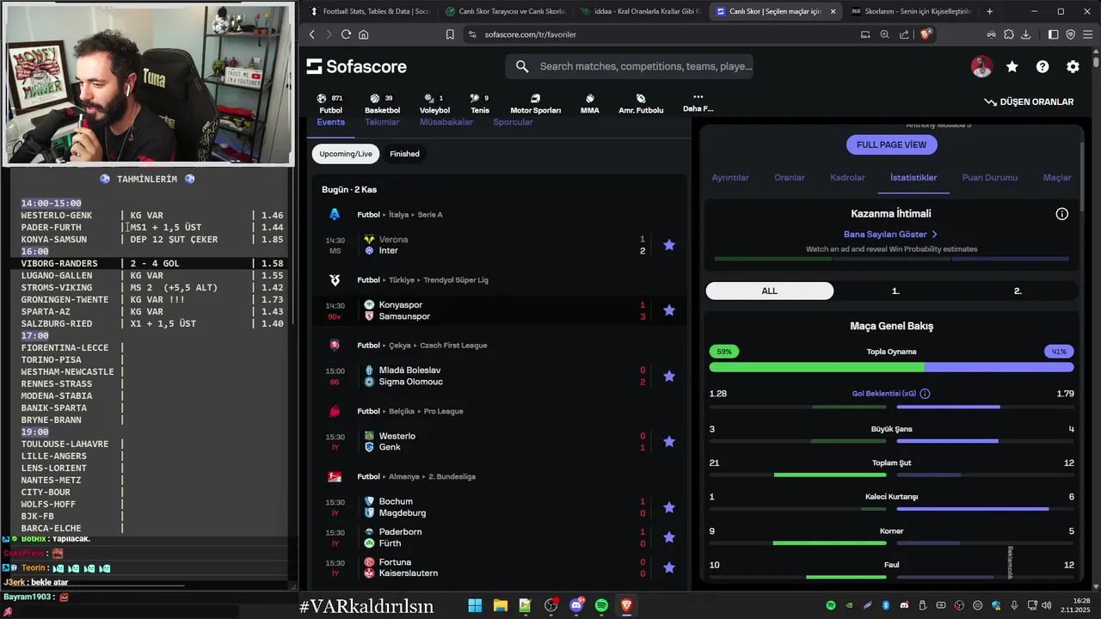The width and height of the screenshot is (1101, 619).
Task: Expand the Daha F... more sports menu
Action: [698, 102]
